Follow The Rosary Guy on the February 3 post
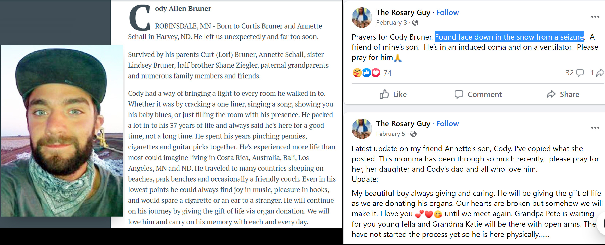Viewport: 605px width, 245px height. [x=447, y=12]
